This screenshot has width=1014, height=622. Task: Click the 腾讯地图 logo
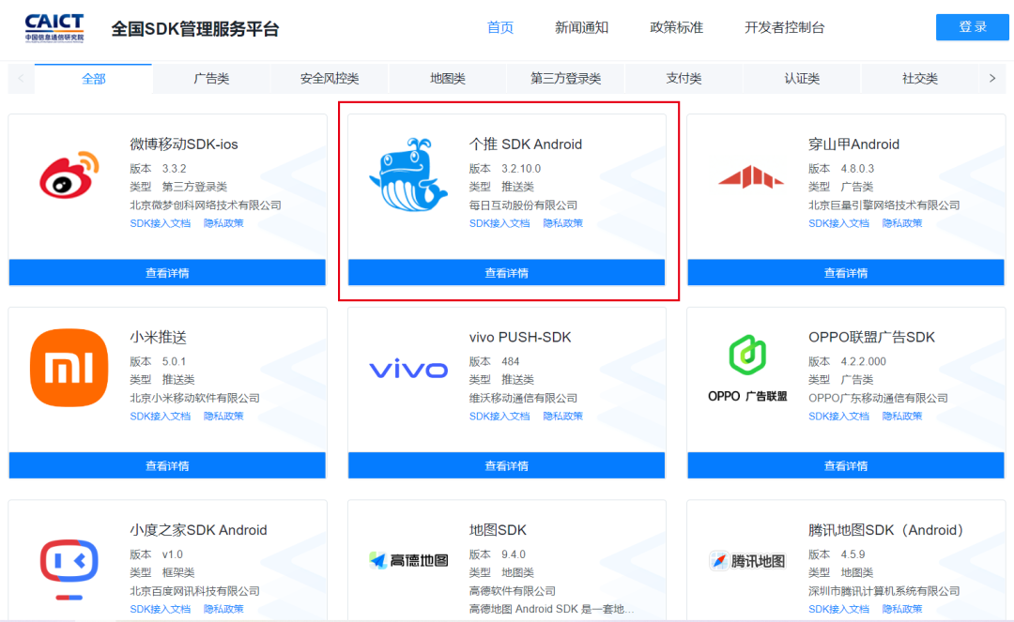(747, 561)
